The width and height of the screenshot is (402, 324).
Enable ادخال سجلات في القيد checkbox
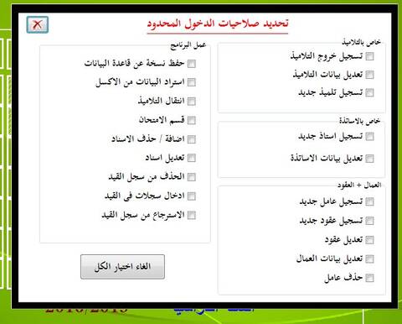tap(192, 196)
